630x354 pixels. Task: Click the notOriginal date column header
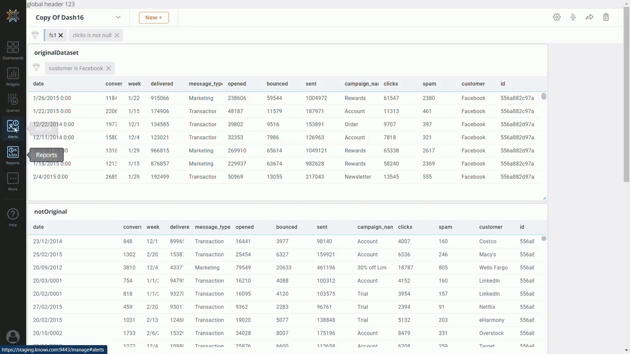click(x=38, y=227)
